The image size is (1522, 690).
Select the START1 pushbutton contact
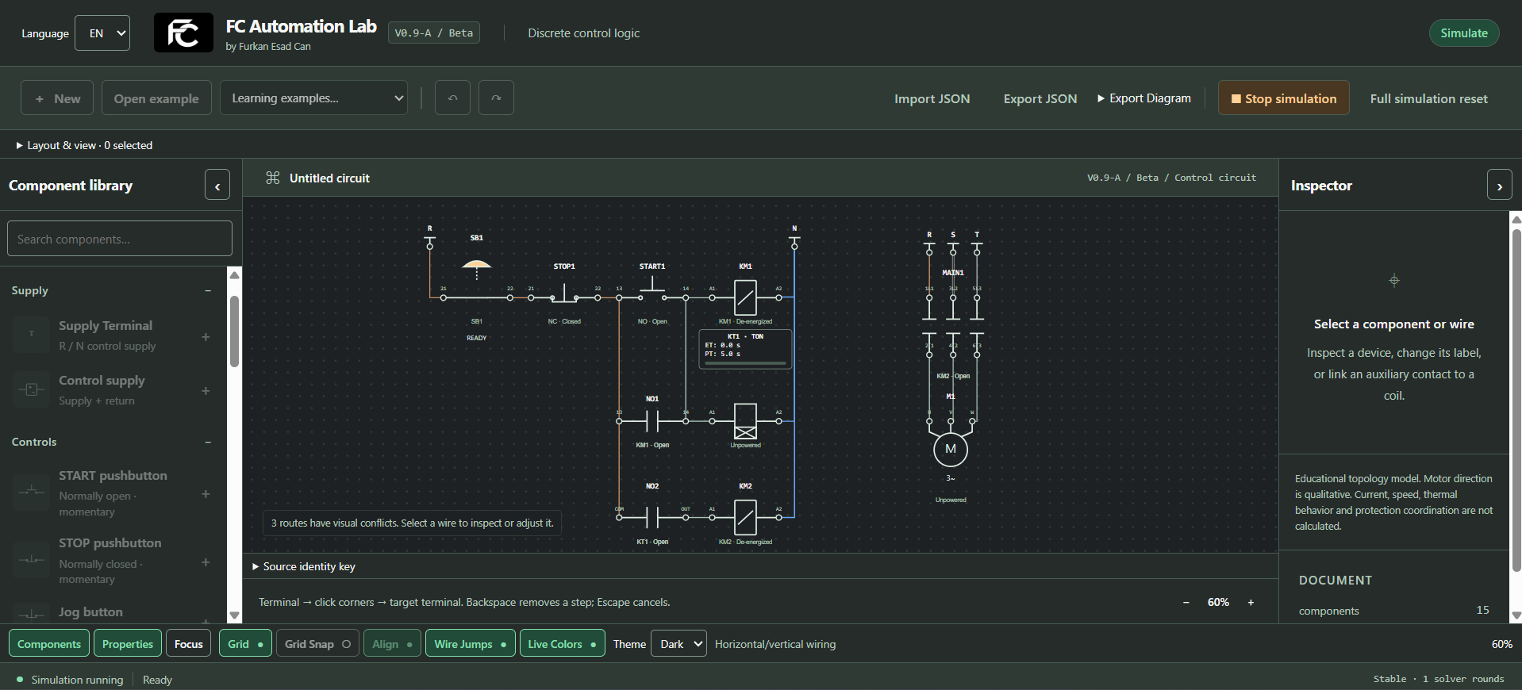click(x=652, y=289)
